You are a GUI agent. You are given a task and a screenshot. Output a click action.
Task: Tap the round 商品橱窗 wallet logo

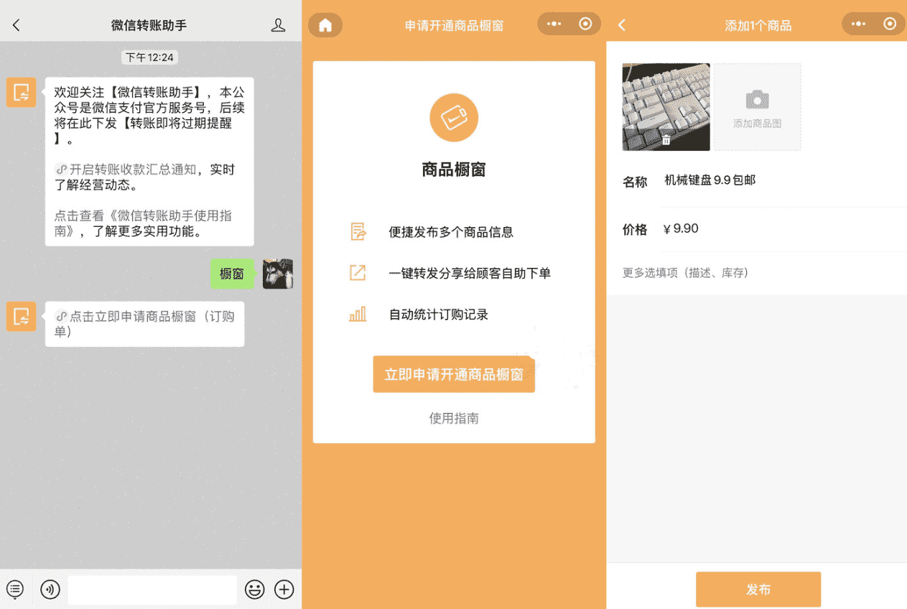454,118
